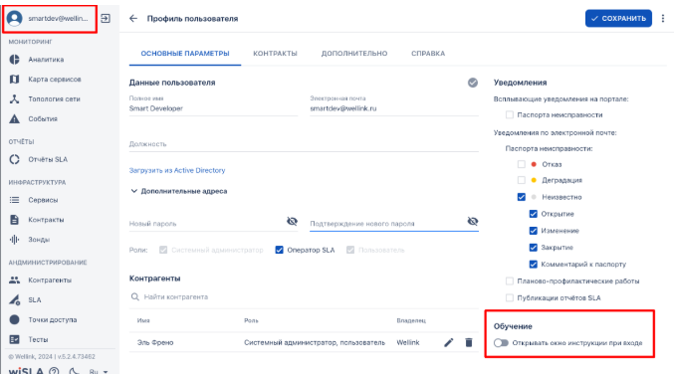Click the Тесты checklist icon
Viewport: 674px width, 374px height.
click(x=14, y=339)
